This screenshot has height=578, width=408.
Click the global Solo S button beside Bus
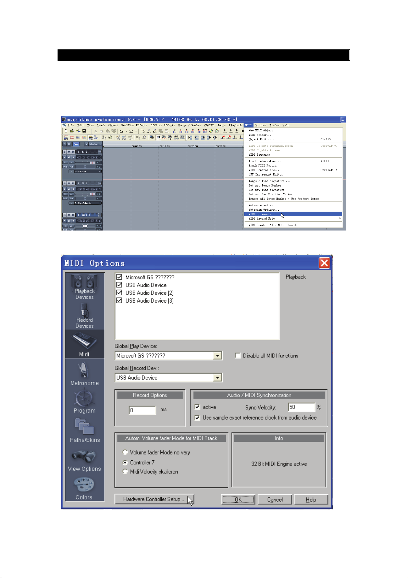65,144
